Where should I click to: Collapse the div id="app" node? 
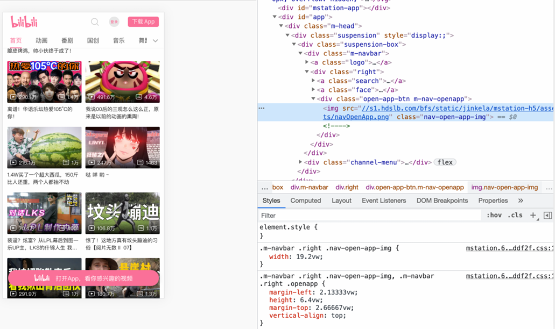[275, 17]
